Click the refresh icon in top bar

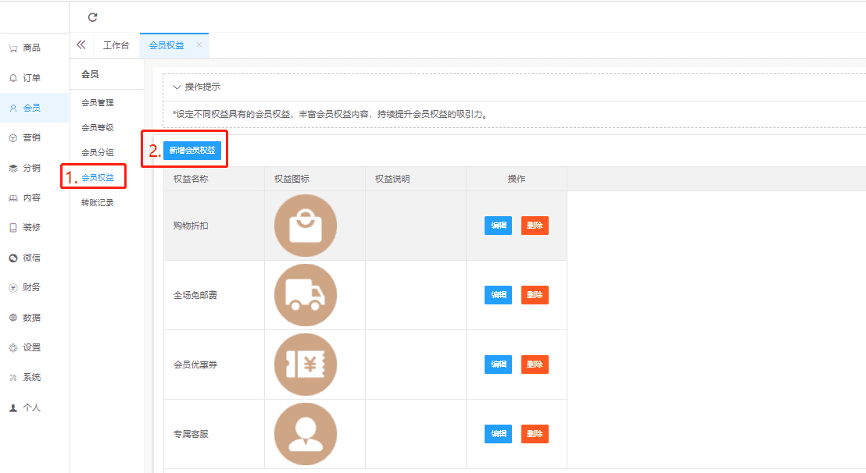(x=92, y=17)
